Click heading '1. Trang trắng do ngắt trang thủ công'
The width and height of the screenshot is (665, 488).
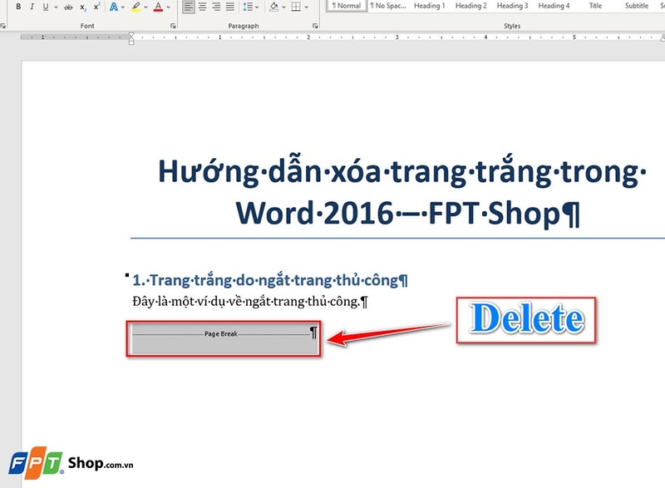pyautogui.click(x=269, y=280)
